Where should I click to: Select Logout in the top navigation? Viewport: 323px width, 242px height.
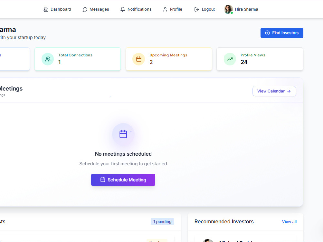click(x=204, y=9)
